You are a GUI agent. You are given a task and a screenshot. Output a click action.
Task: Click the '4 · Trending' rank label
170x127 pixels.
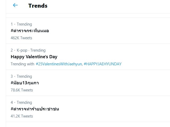coord(21,102)
